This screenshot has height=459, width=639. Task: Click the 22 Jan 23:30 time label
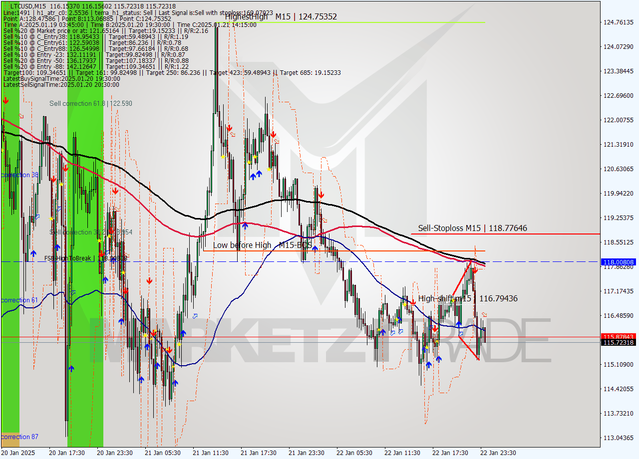pyautogui.click(x=498, y=453)
